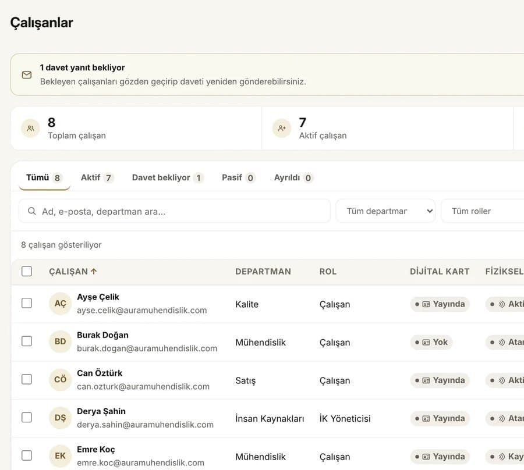Go to the Ayrıldı tab
Screen dimensions: 524x470
coord(293,177)
